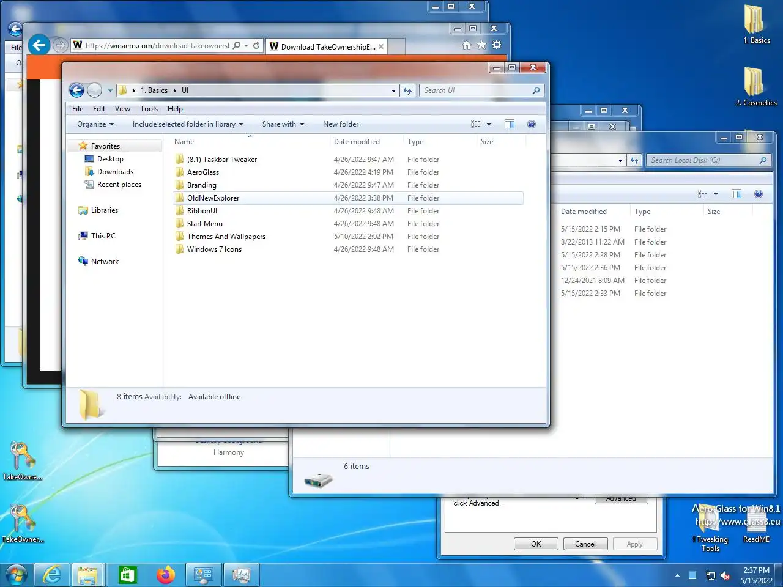Open Downloads in navigation pane
783x587 pixels.
click(x=115, y=172)
